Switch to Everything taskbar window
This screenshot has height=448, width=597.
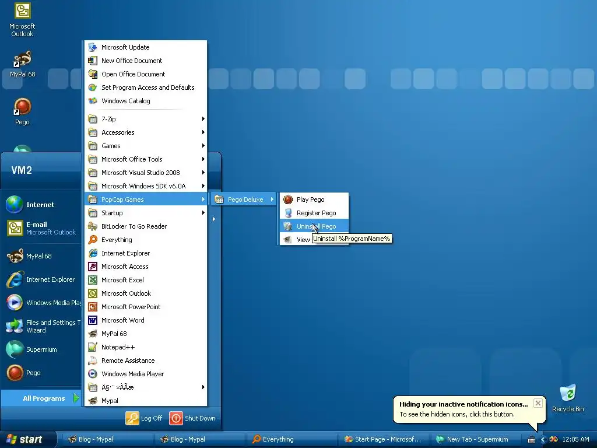(292, 439)
